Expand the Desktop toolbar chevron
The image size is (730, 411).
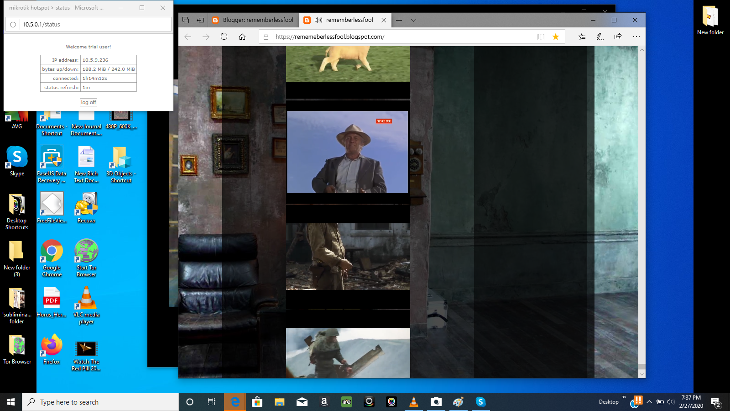(624, 397)
